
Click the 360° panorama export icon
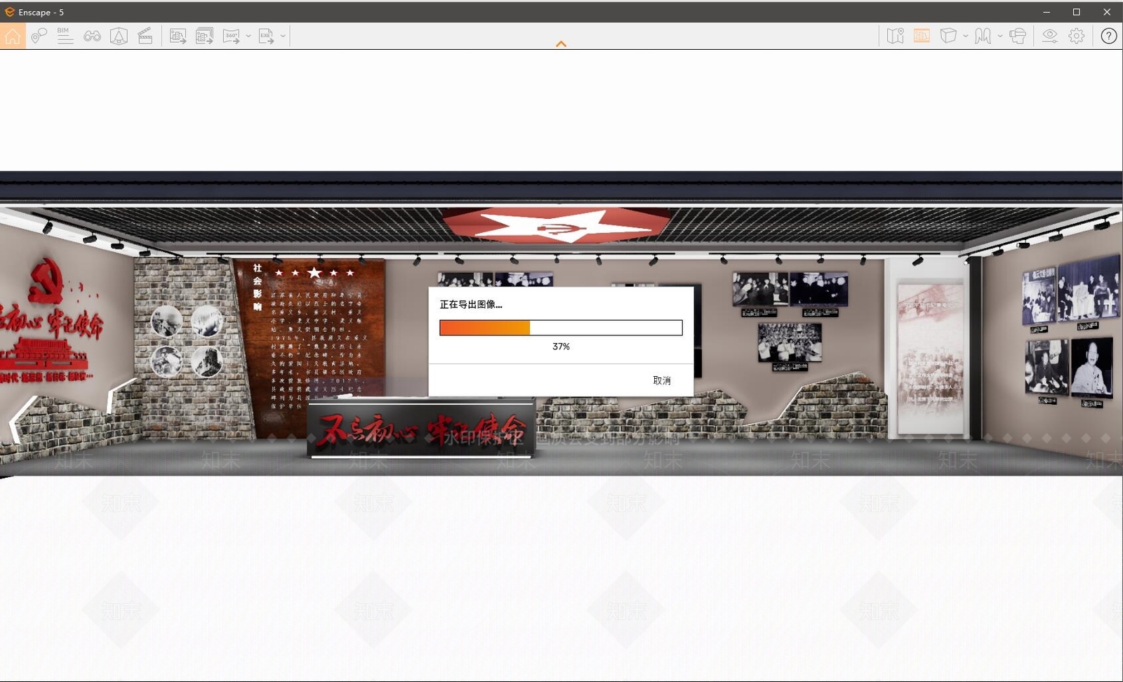point(231,36)
